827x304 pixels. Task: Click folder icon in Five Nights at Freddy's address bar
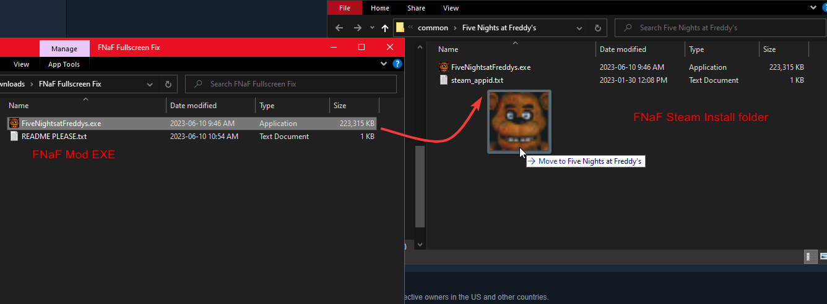400,27
